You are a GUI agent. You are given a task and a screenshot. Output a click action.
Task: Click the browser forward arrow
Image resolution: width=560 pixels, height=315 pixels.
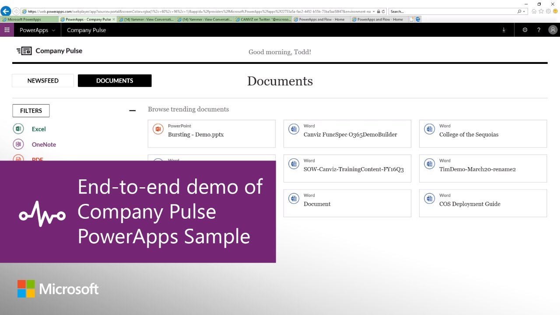[x=16, y=11]
